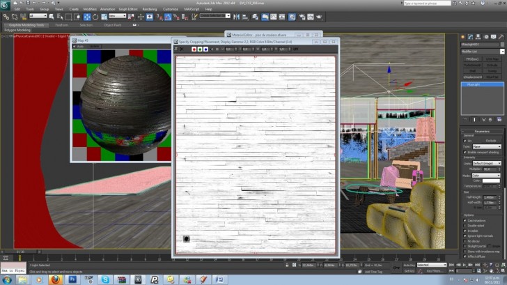Click red channel swatch in cropping window
The image size is (507, 285).
194,49
